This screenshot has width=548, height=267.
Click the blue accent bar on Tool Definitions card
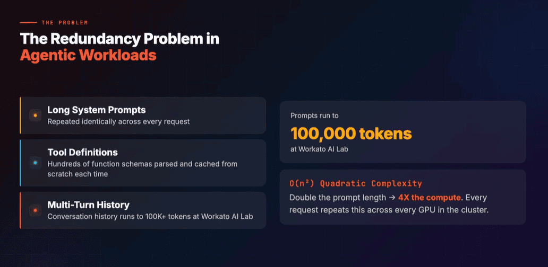21,163
